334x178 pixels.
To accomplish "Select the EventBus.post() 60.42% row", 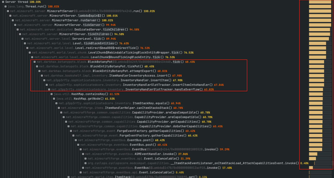I will (x=121, y=140).
